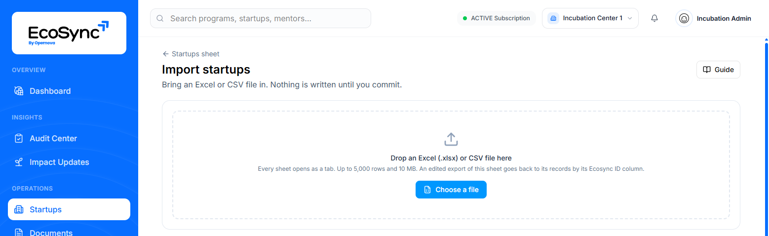The image size is (769, 236).
Task: Click the Incubation Admin name
Action: coord(724,18)
